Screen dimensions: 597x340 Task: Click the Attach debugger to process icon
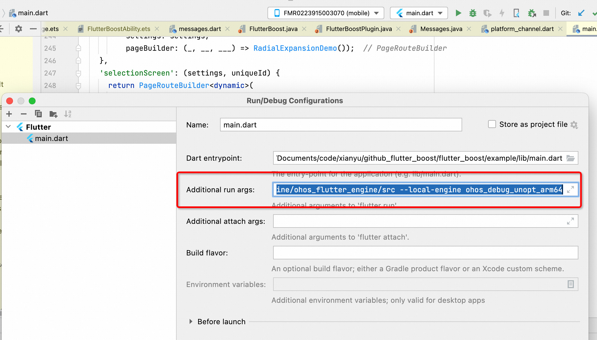pyautogui.click(x=532, y=13)
